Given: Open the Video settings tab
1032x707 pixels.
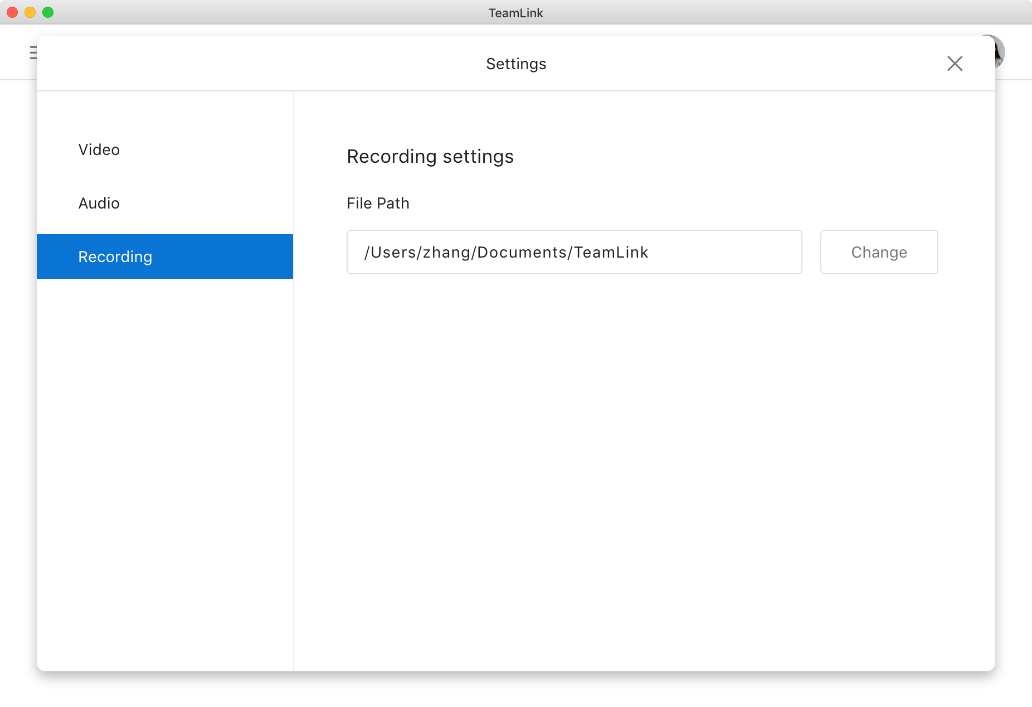Looking at the screenshot, I should coord(165,149).
